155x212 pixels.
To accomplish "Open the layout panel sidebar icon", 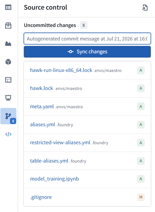I will point(8,80).
